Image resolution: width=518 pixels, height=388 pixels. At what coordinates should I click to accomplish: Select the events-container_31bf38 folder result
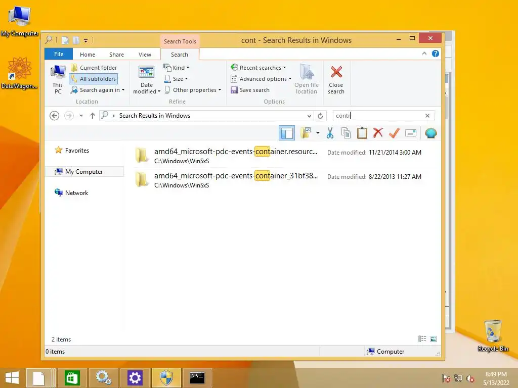click(x=286, y=180)
